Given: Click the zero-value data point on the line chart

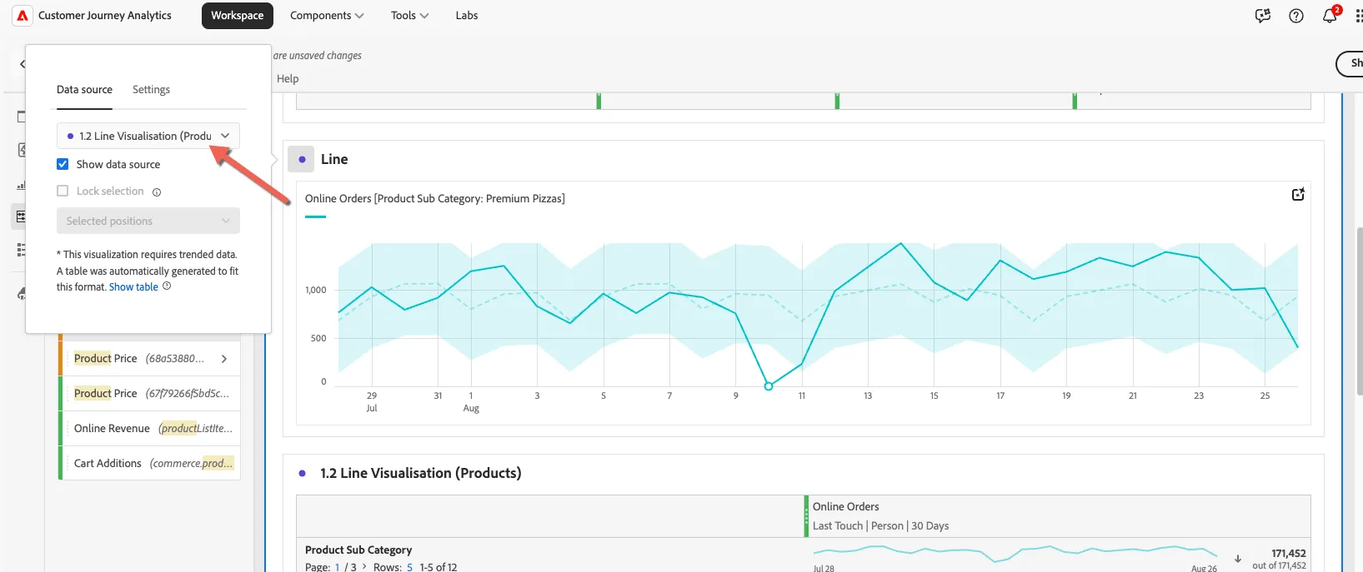Looking at the screenshot, I should point(769,386).
